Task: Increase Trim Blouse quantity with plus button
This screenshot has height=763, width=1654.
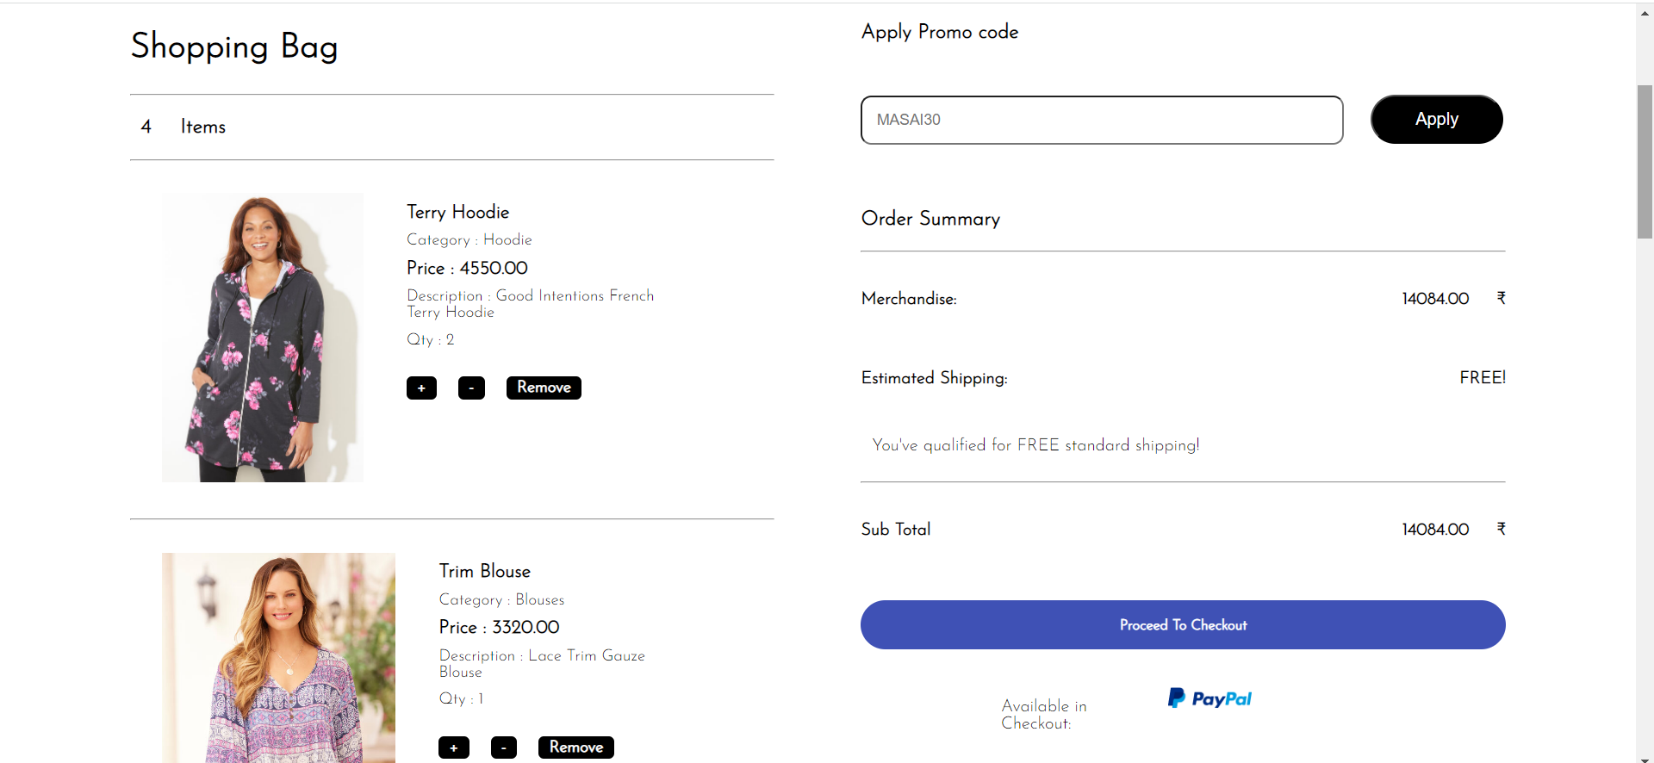Action: pyautogui.click(x=454, y=747)
